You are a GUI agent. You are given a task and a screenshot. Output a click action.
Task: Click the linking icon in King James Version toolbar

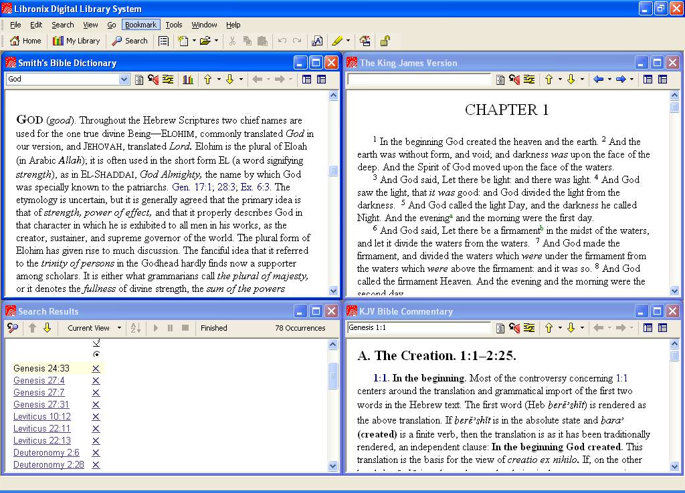pos(529,79)
